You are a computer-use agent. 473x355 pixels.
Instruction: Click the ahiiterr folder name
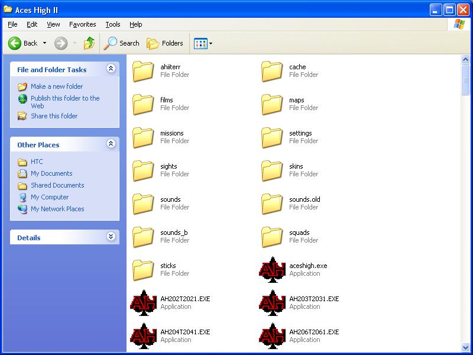pyautogui.click(x=170, y=67)
